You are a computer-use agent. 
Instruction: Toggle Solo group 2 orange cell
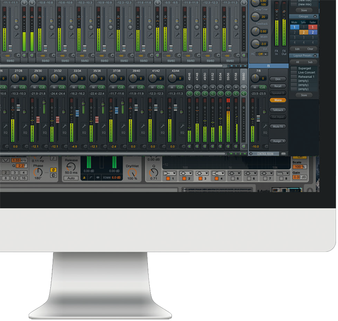tap(304, 32)
